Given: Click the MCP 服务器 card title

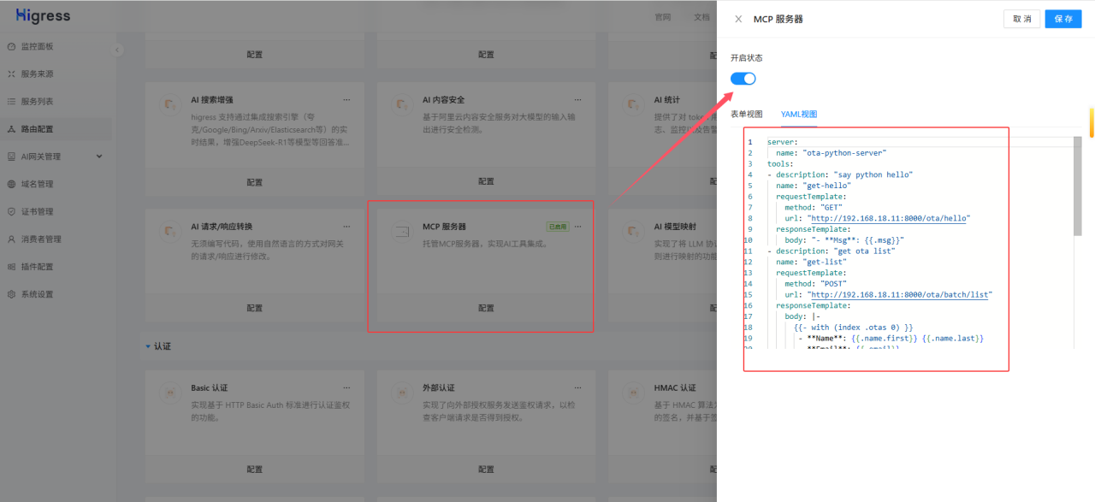Looking at the screenshot, I should pyautogui.click(x=444, y=227).
